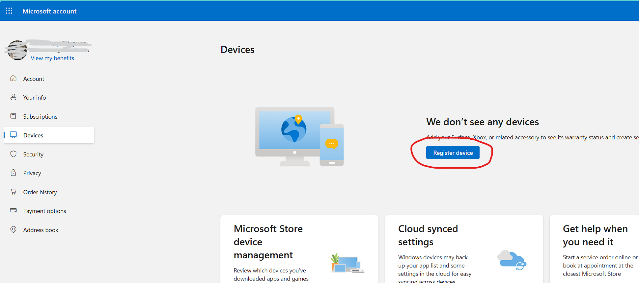The height and width of the screenshot is (283, 639).
Task: Click the Security shield icon
Action: 13,154
